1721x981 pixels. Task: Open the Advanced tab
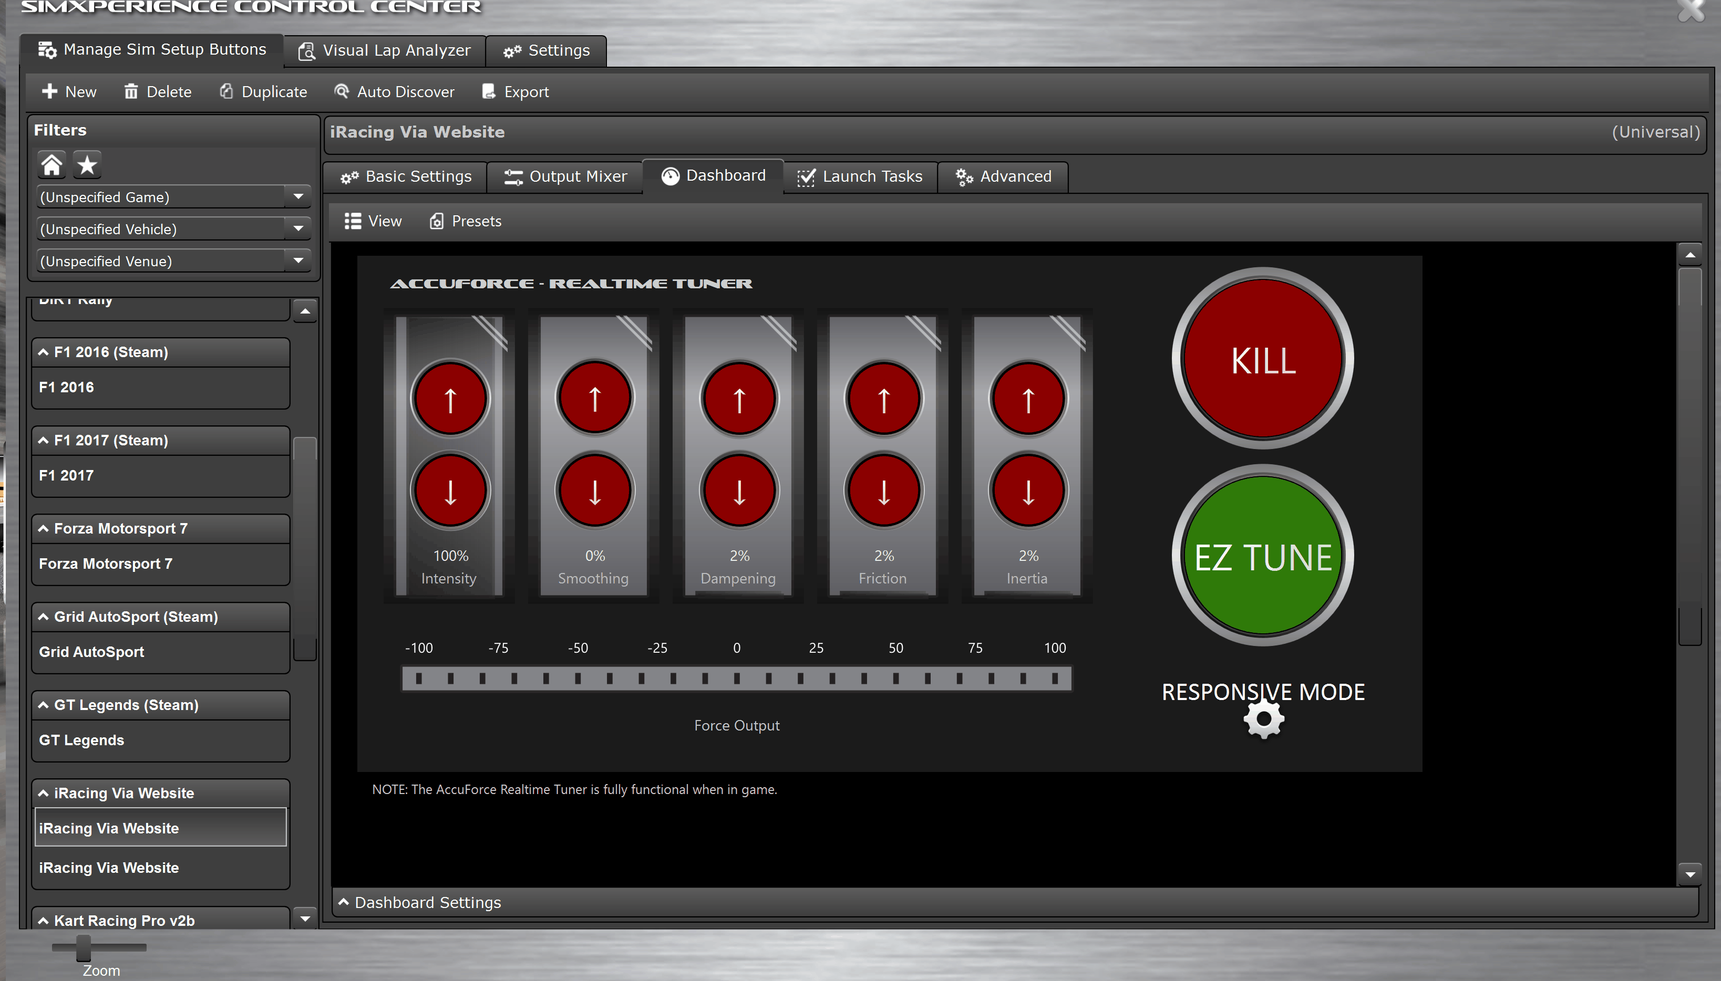tap(1003, 176)
